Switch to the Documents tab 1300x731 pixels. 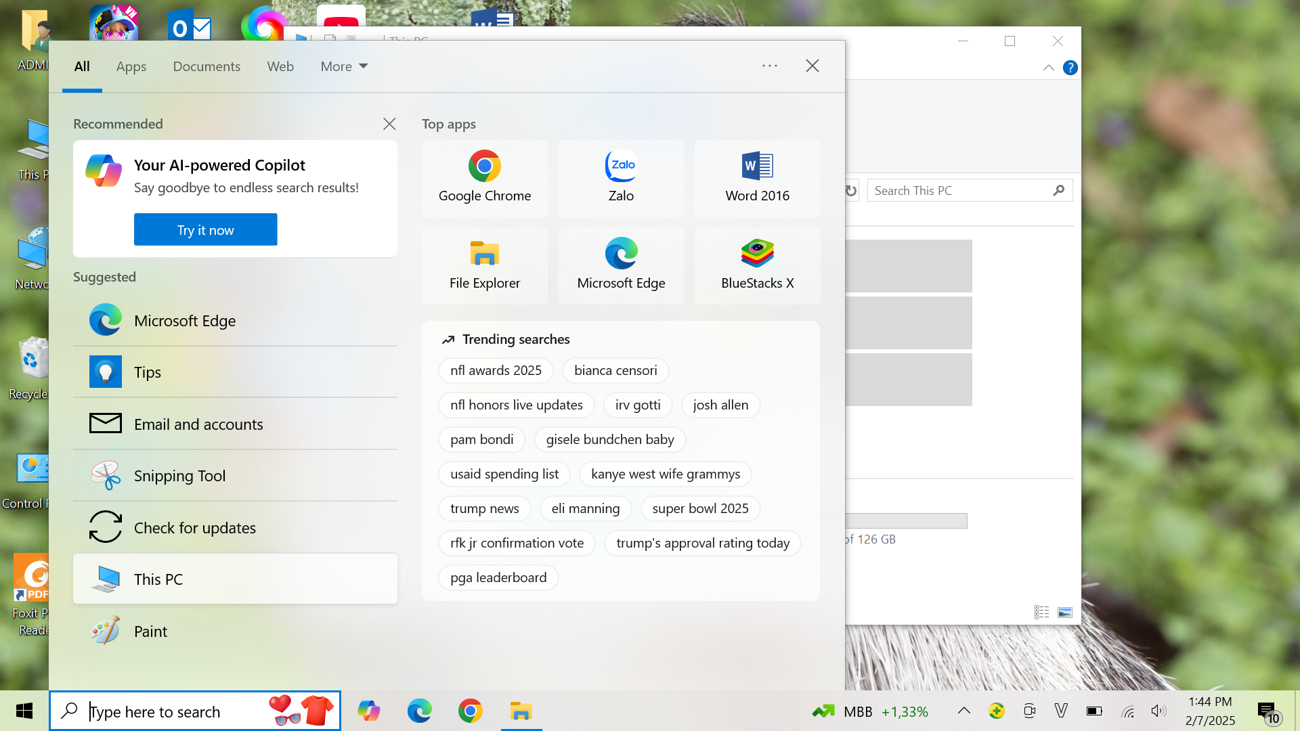point(207,66)
